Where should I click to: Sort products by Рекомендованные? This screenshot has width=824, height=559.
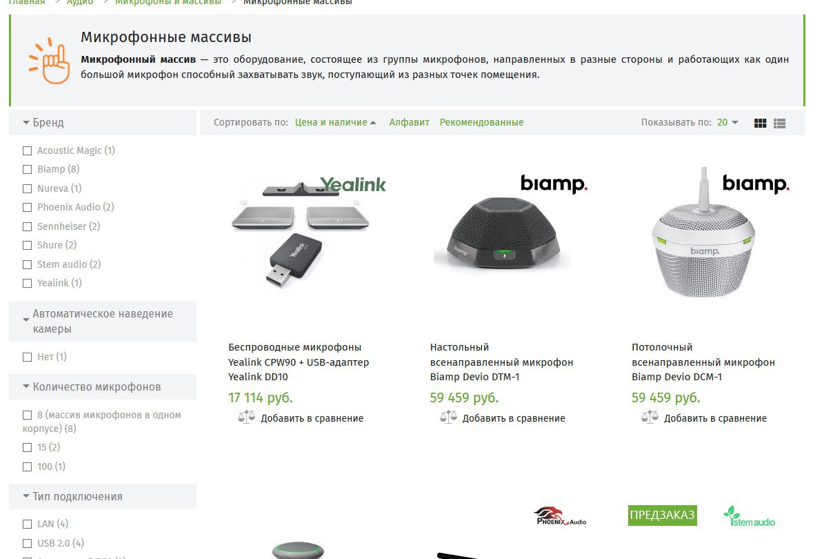pos(481,123)
